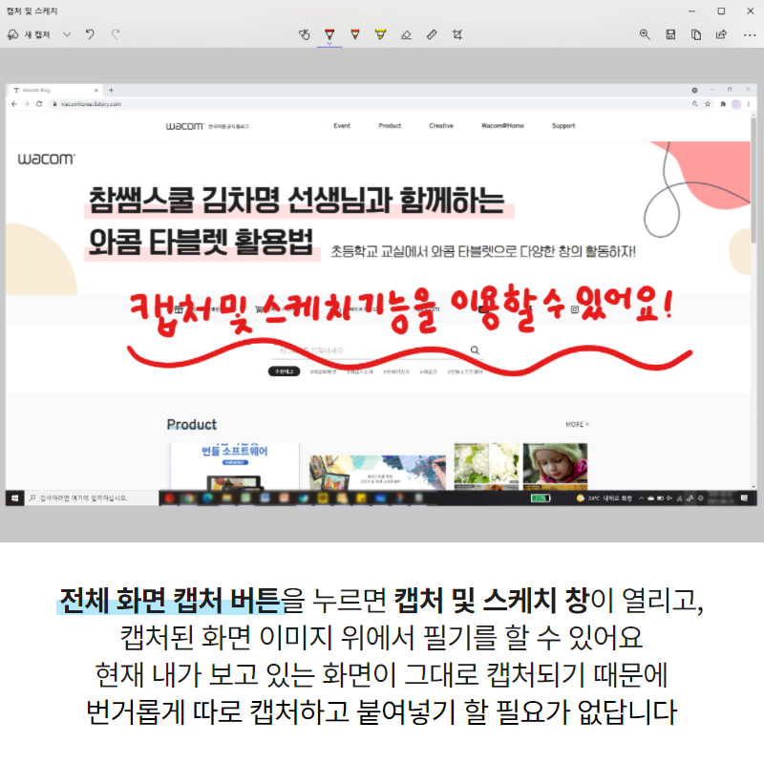Share the snip with the share icon

coord(721,34)
